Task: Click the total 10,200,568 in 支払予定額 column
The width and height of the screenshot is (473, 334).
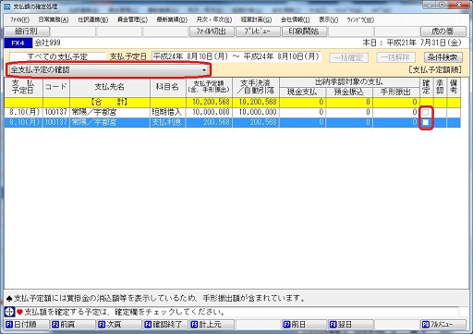Action: pos(209,102)
